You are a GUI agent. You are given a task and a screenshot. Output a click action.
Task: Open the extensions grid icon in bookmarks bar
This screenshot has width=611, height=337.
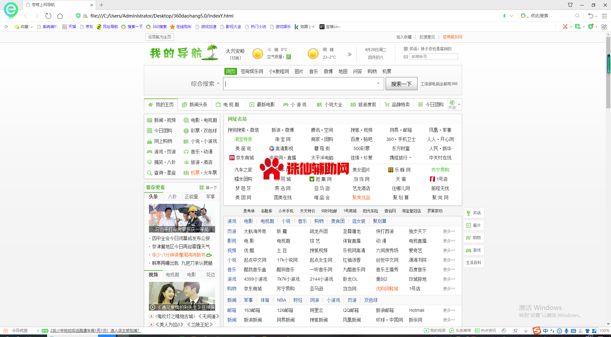(604, 27)
